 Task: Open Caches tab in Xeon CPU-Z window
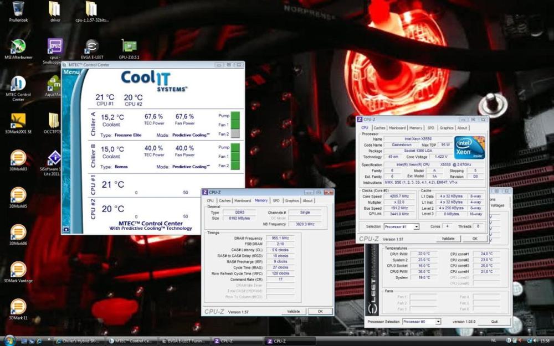click(x=379, y=128)
